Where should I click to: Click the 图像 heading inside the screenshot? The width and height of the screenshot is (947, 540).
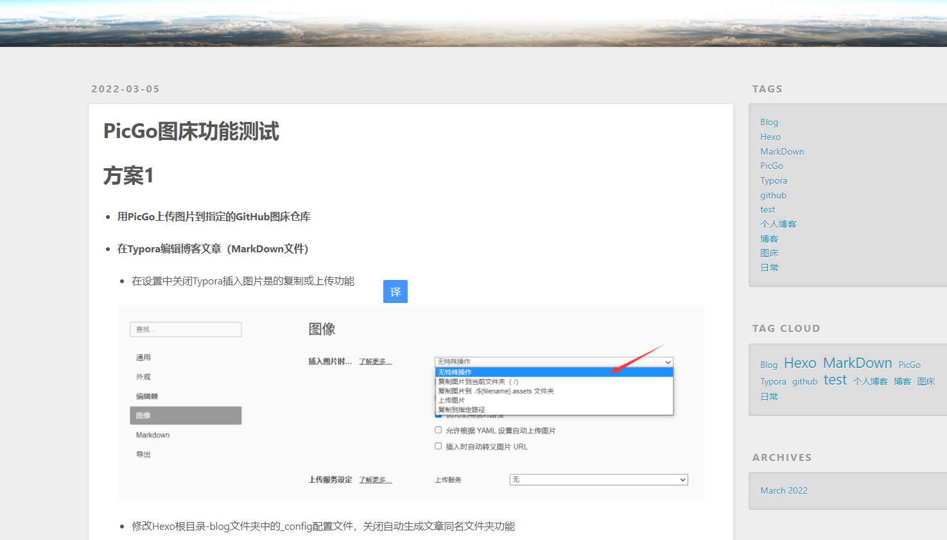pos(322,329)
